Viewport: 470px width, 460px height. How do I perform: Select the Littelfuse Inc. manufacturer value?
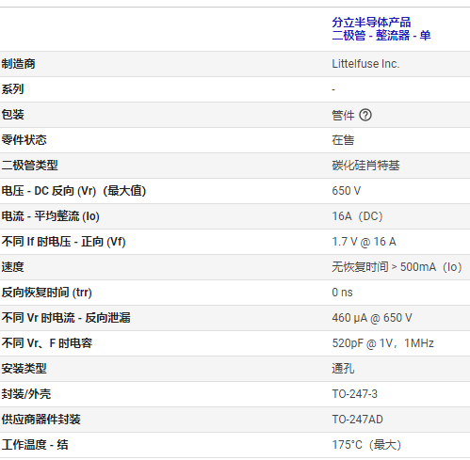[365, 64]
